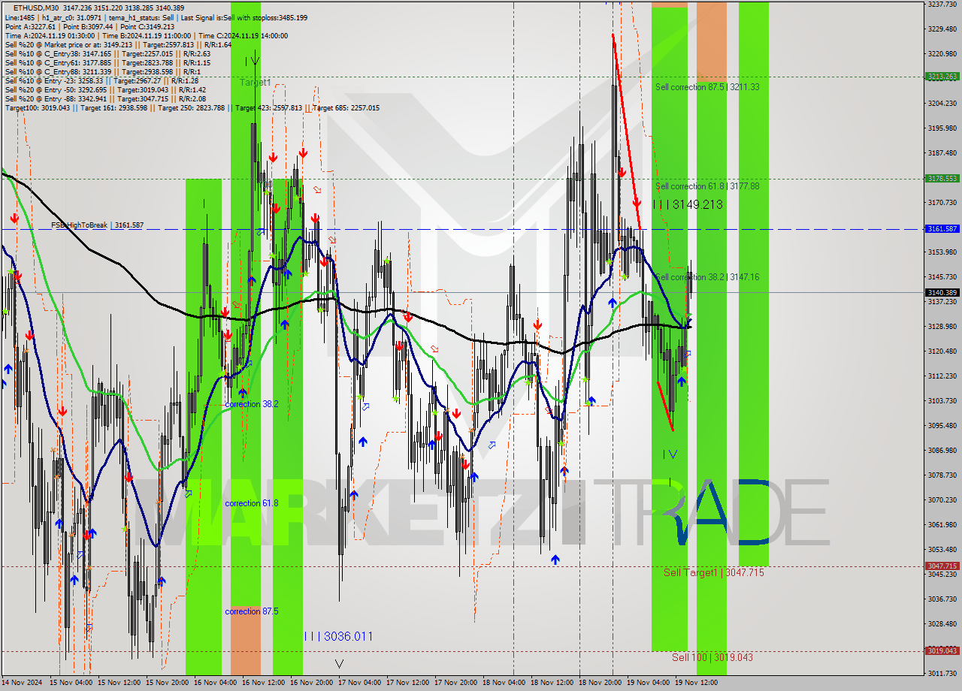Click the blue correction 38.2 label
962x691 pixels.
[252, 404]
